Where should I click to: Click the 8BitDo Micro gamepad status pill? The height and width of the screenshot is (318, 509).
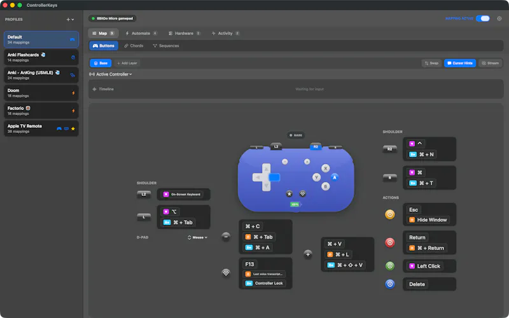[x=113, y=18]
